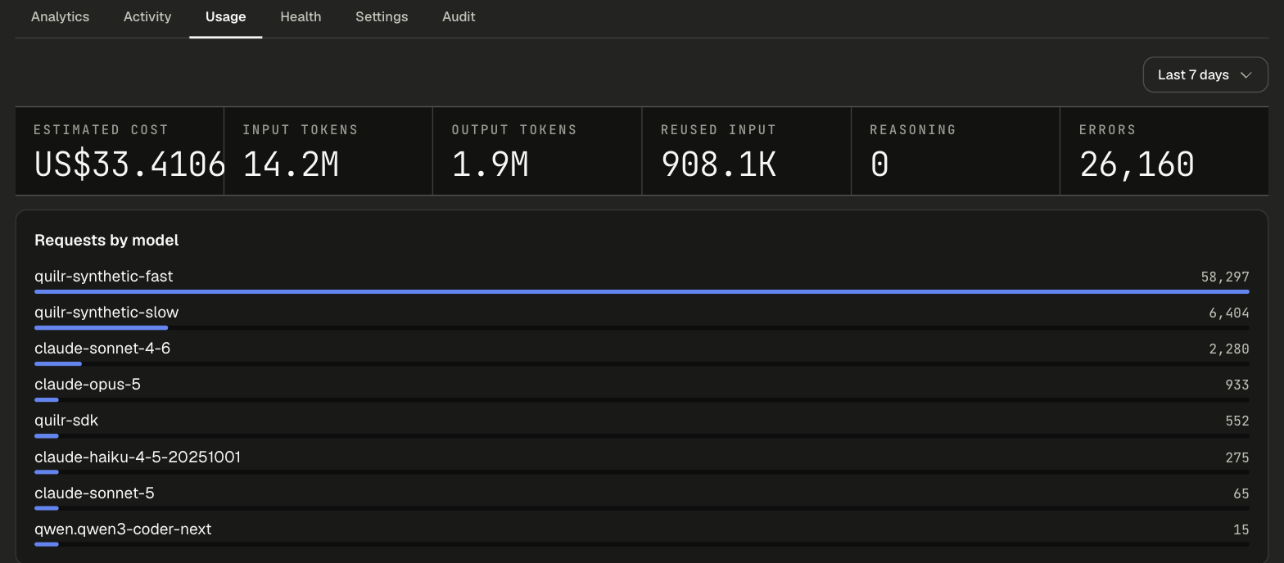1284x563 pixels.
Task: Select the claude-sonnet-4-6 model row
Action: click(642, 352)
